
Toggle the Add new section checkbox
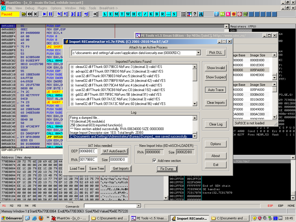154,160
